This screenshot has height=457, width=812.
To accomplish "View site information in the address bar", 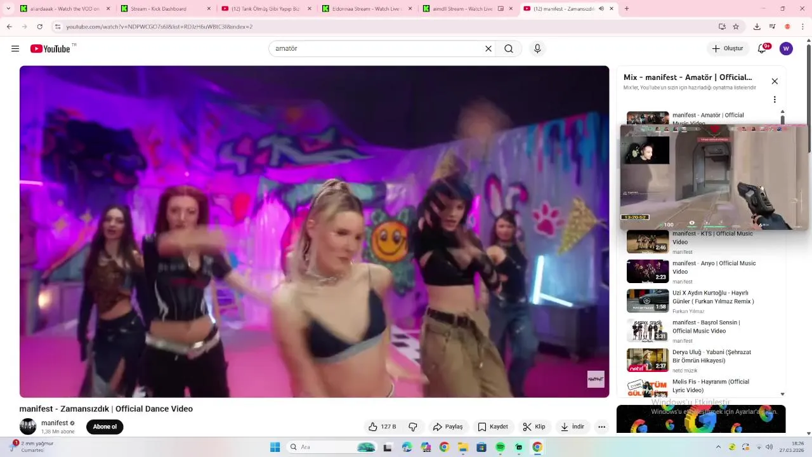I will tap(58, 27).
